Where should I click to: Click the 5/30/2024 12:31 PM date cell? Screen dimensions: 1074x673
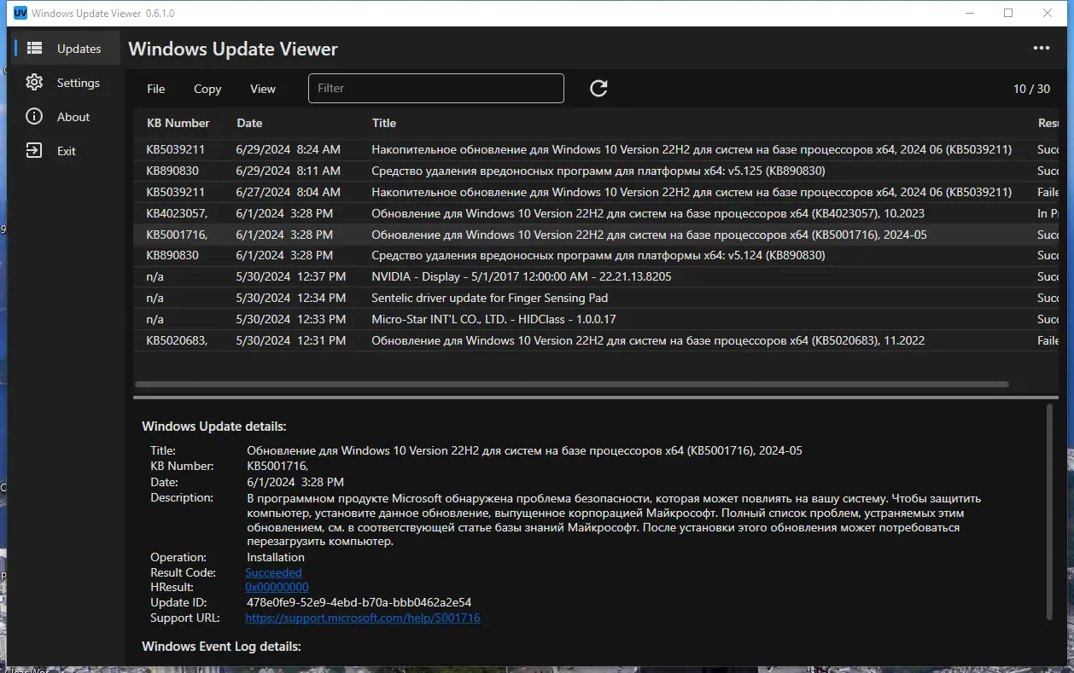coord(290,340)
